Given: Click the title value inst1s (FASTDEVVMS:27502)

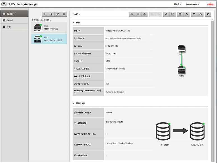Looking at the screenshot, I should 118,31.
